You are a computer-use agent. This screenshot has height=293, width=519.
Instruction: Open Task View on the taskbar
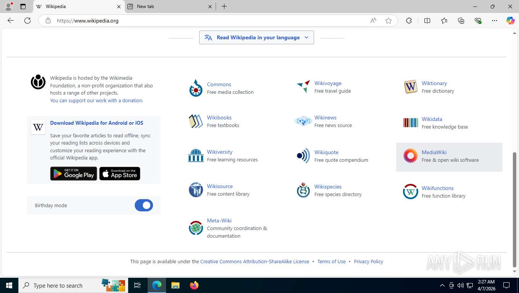coord(137,285)
